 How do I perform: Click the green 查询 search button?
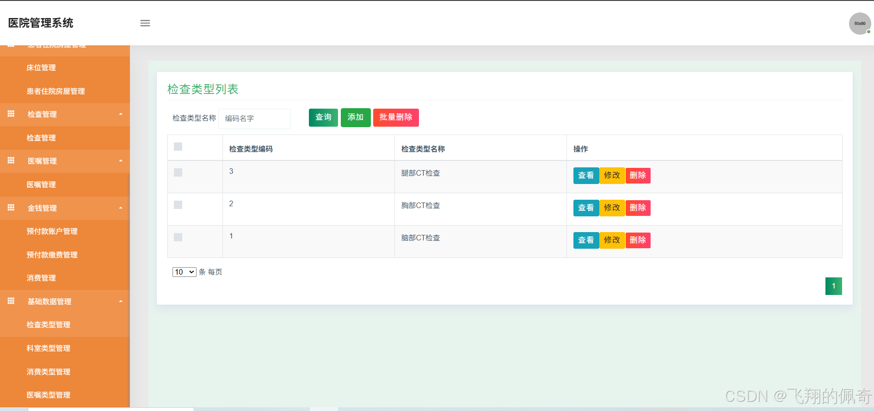pos(323,117)
